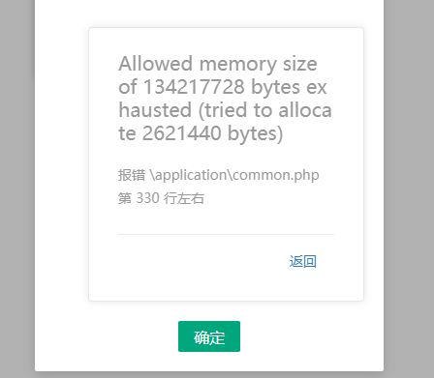
Task: Click the word 'Allowed' in the error title
Action: (155, 64)
